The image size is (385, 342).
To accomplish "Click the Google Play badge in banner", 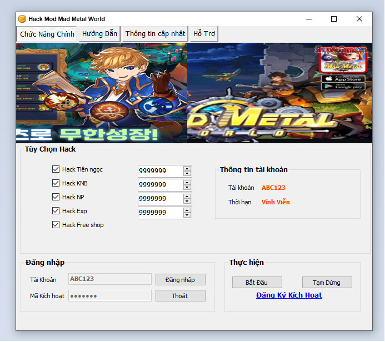I will pyautogui.click(x=343, y=87).
